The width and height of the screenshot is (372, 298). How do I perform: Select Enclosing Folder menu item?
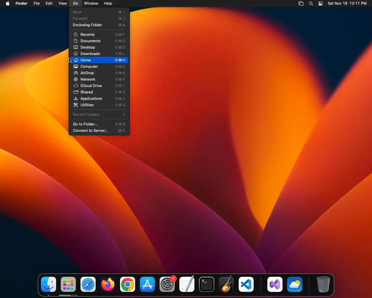99,25
